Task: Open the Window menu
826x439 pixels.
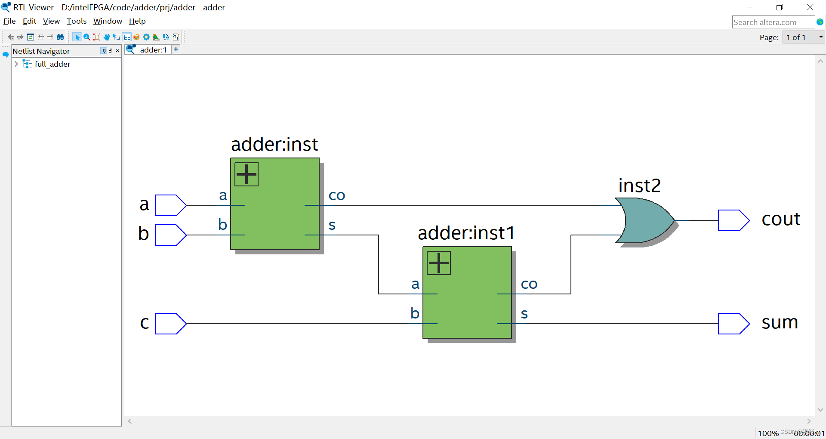Action: [108, 21]
